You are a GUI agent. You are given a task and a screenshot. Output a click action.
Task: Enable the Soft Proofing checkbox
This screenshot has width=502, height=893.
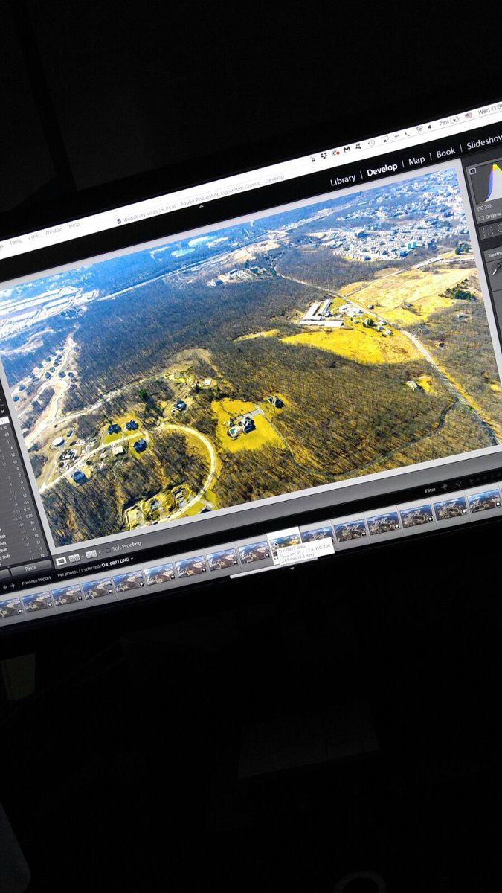point(106,551)
